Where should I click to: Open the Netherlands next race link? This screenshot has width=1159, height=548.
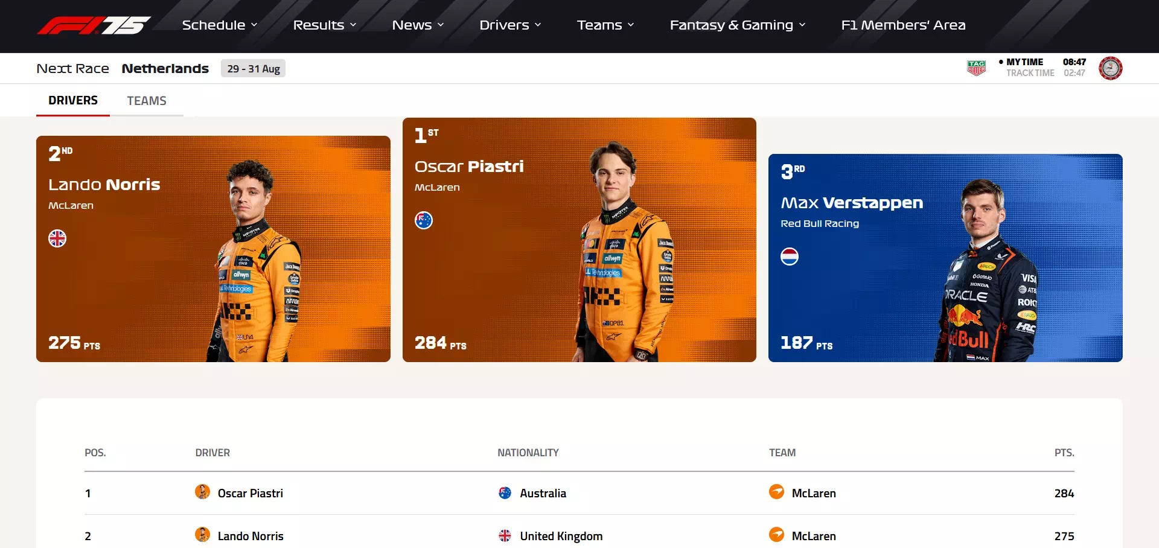pos(165,69)
